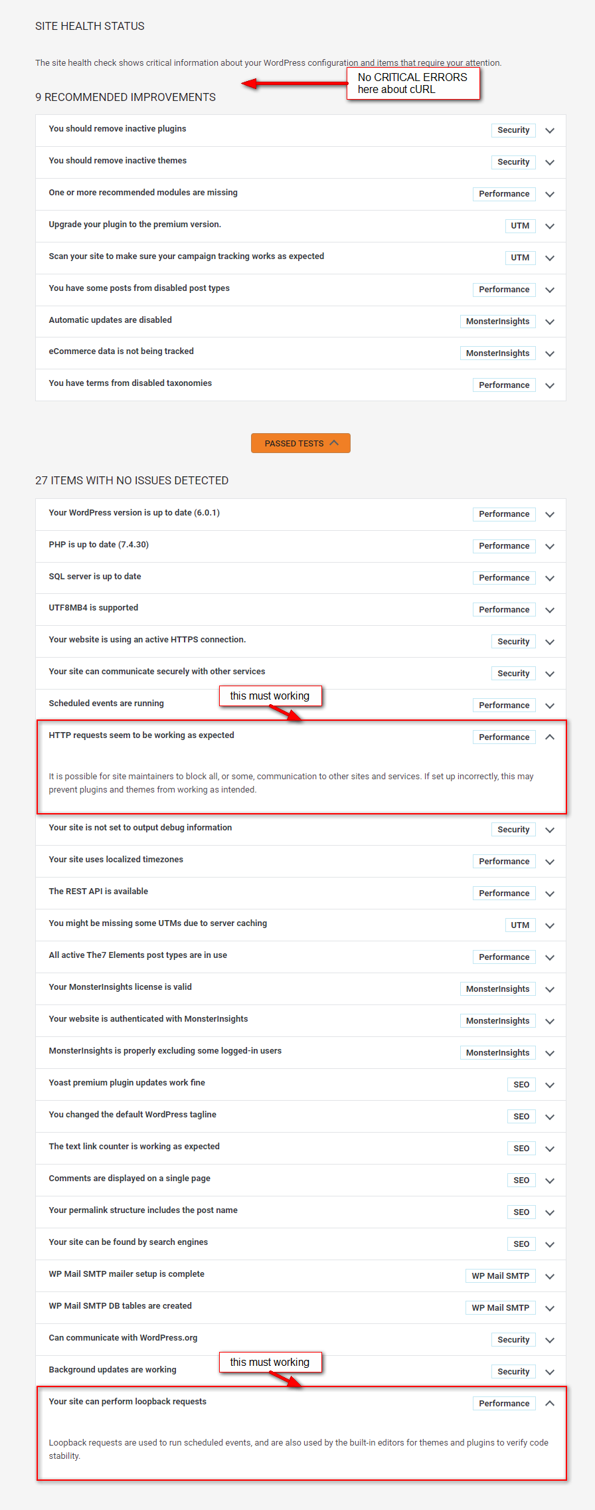Click Performance badge on WordPress version row
This screenshot has width=595, height=1510.
coord(504,514)
